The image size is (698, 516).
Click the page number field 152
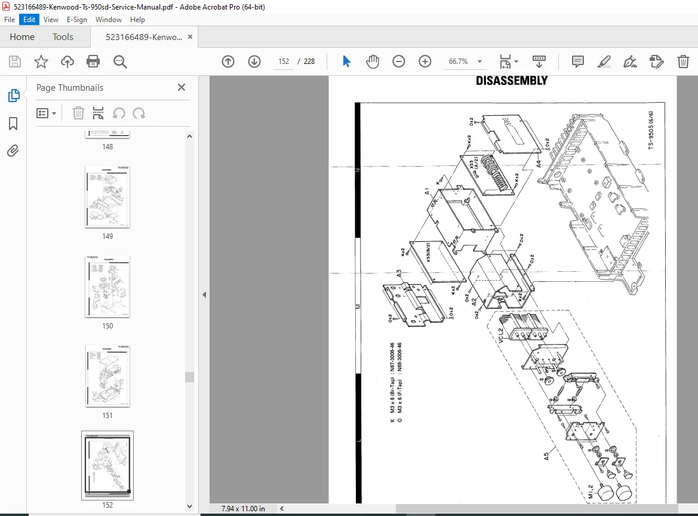pos(284,62)
